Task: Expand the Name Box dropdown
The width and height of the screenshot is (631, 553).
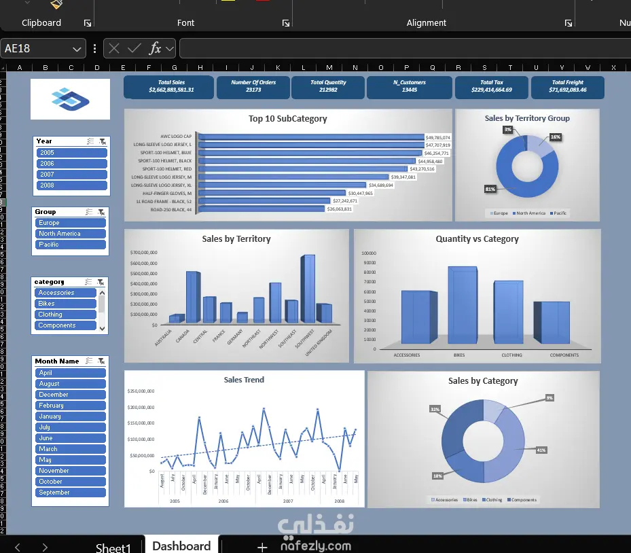Action: tap(77, 49)
